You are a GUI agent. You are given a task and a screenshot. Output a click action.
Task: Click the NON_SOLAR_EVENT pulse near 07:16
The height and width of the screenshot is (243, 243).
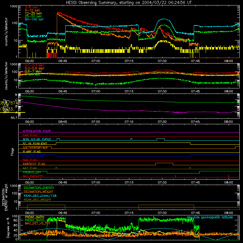coord(132,139)
